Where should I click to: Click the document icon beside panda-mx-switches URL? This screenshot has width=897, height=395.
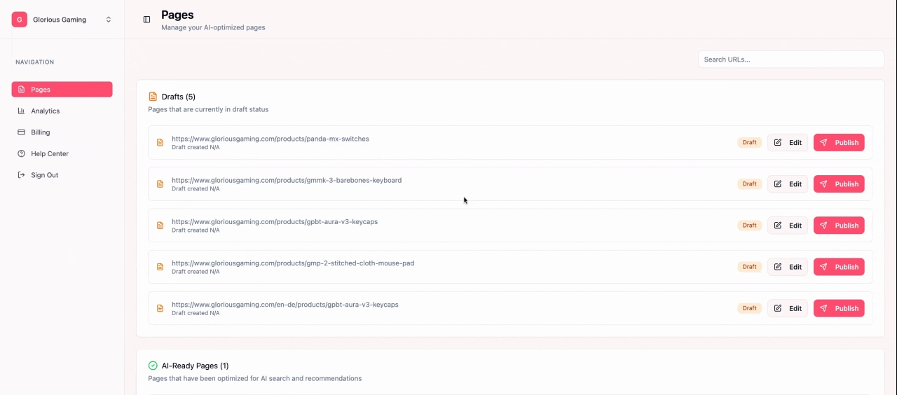click(x=160, y=143)
